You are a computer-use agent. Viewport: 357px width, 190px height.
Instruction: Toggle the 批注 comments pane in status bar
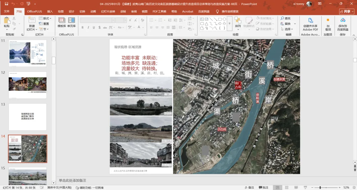click(x=263, y=188)
